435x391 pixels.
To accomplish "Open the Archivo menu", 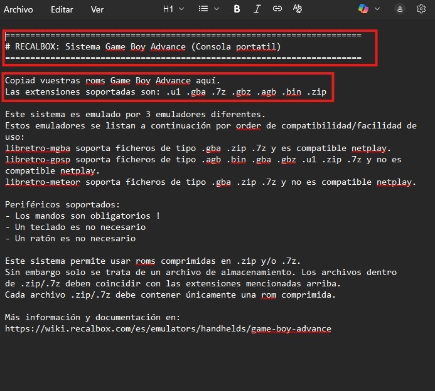I will [x=19, y=9].
